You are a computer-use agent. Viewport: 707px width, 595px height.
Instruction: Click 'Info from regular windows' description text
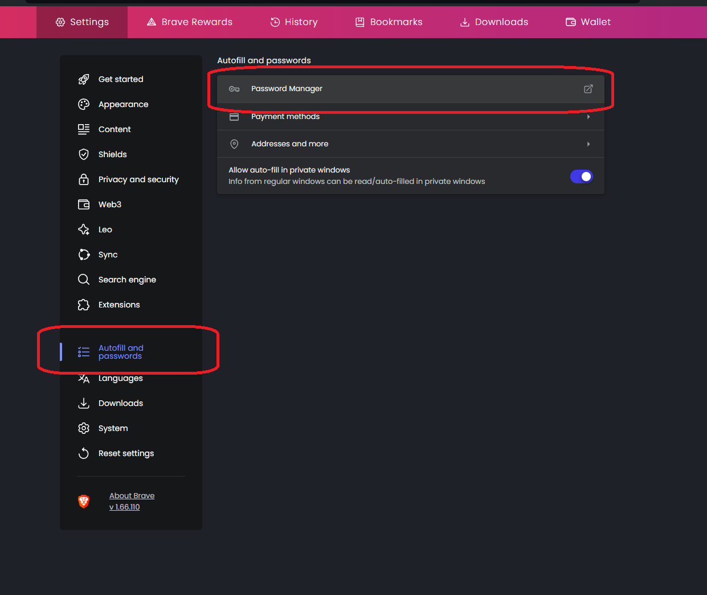(x=357, y=181)
